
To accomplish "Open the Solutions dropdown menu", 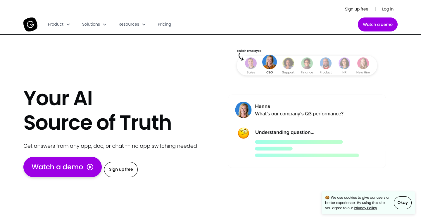I will (94, 24).
